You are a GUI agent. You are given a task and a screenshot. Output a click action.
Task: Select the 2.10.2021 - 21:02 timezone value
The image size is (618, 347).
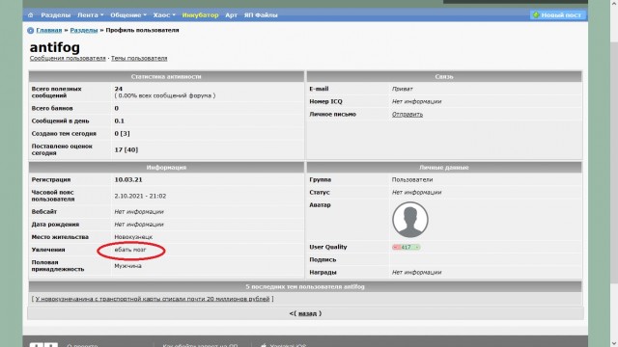[140, 196]
